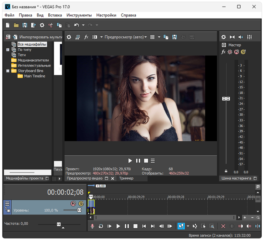
Task: Expand the Storyboard Bins tree node
Action: (8, 71)
